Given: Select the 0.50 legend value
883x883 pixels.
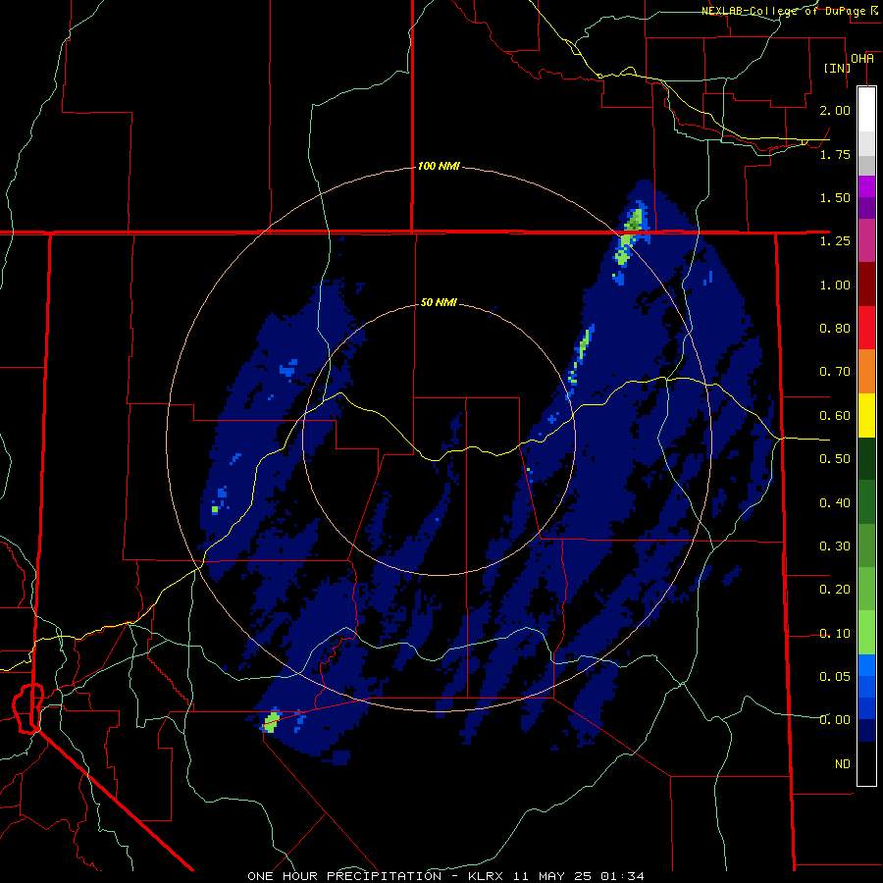Looking at the screenshot, I should [x=835, y=459].
